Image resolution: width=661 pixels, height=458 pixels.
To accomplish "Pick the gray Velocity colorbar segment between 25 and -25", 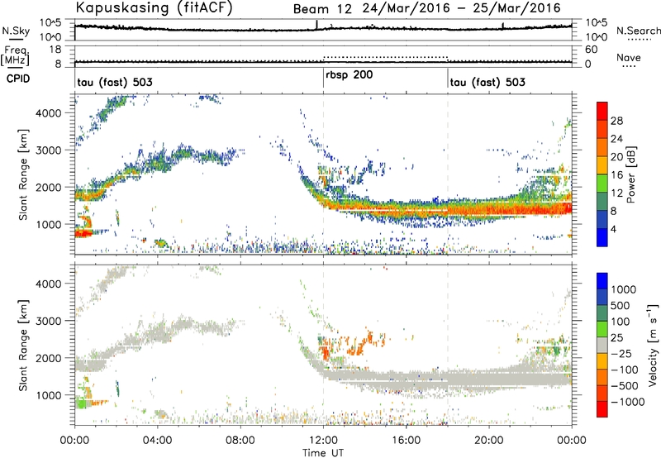I will pos(602,345).
